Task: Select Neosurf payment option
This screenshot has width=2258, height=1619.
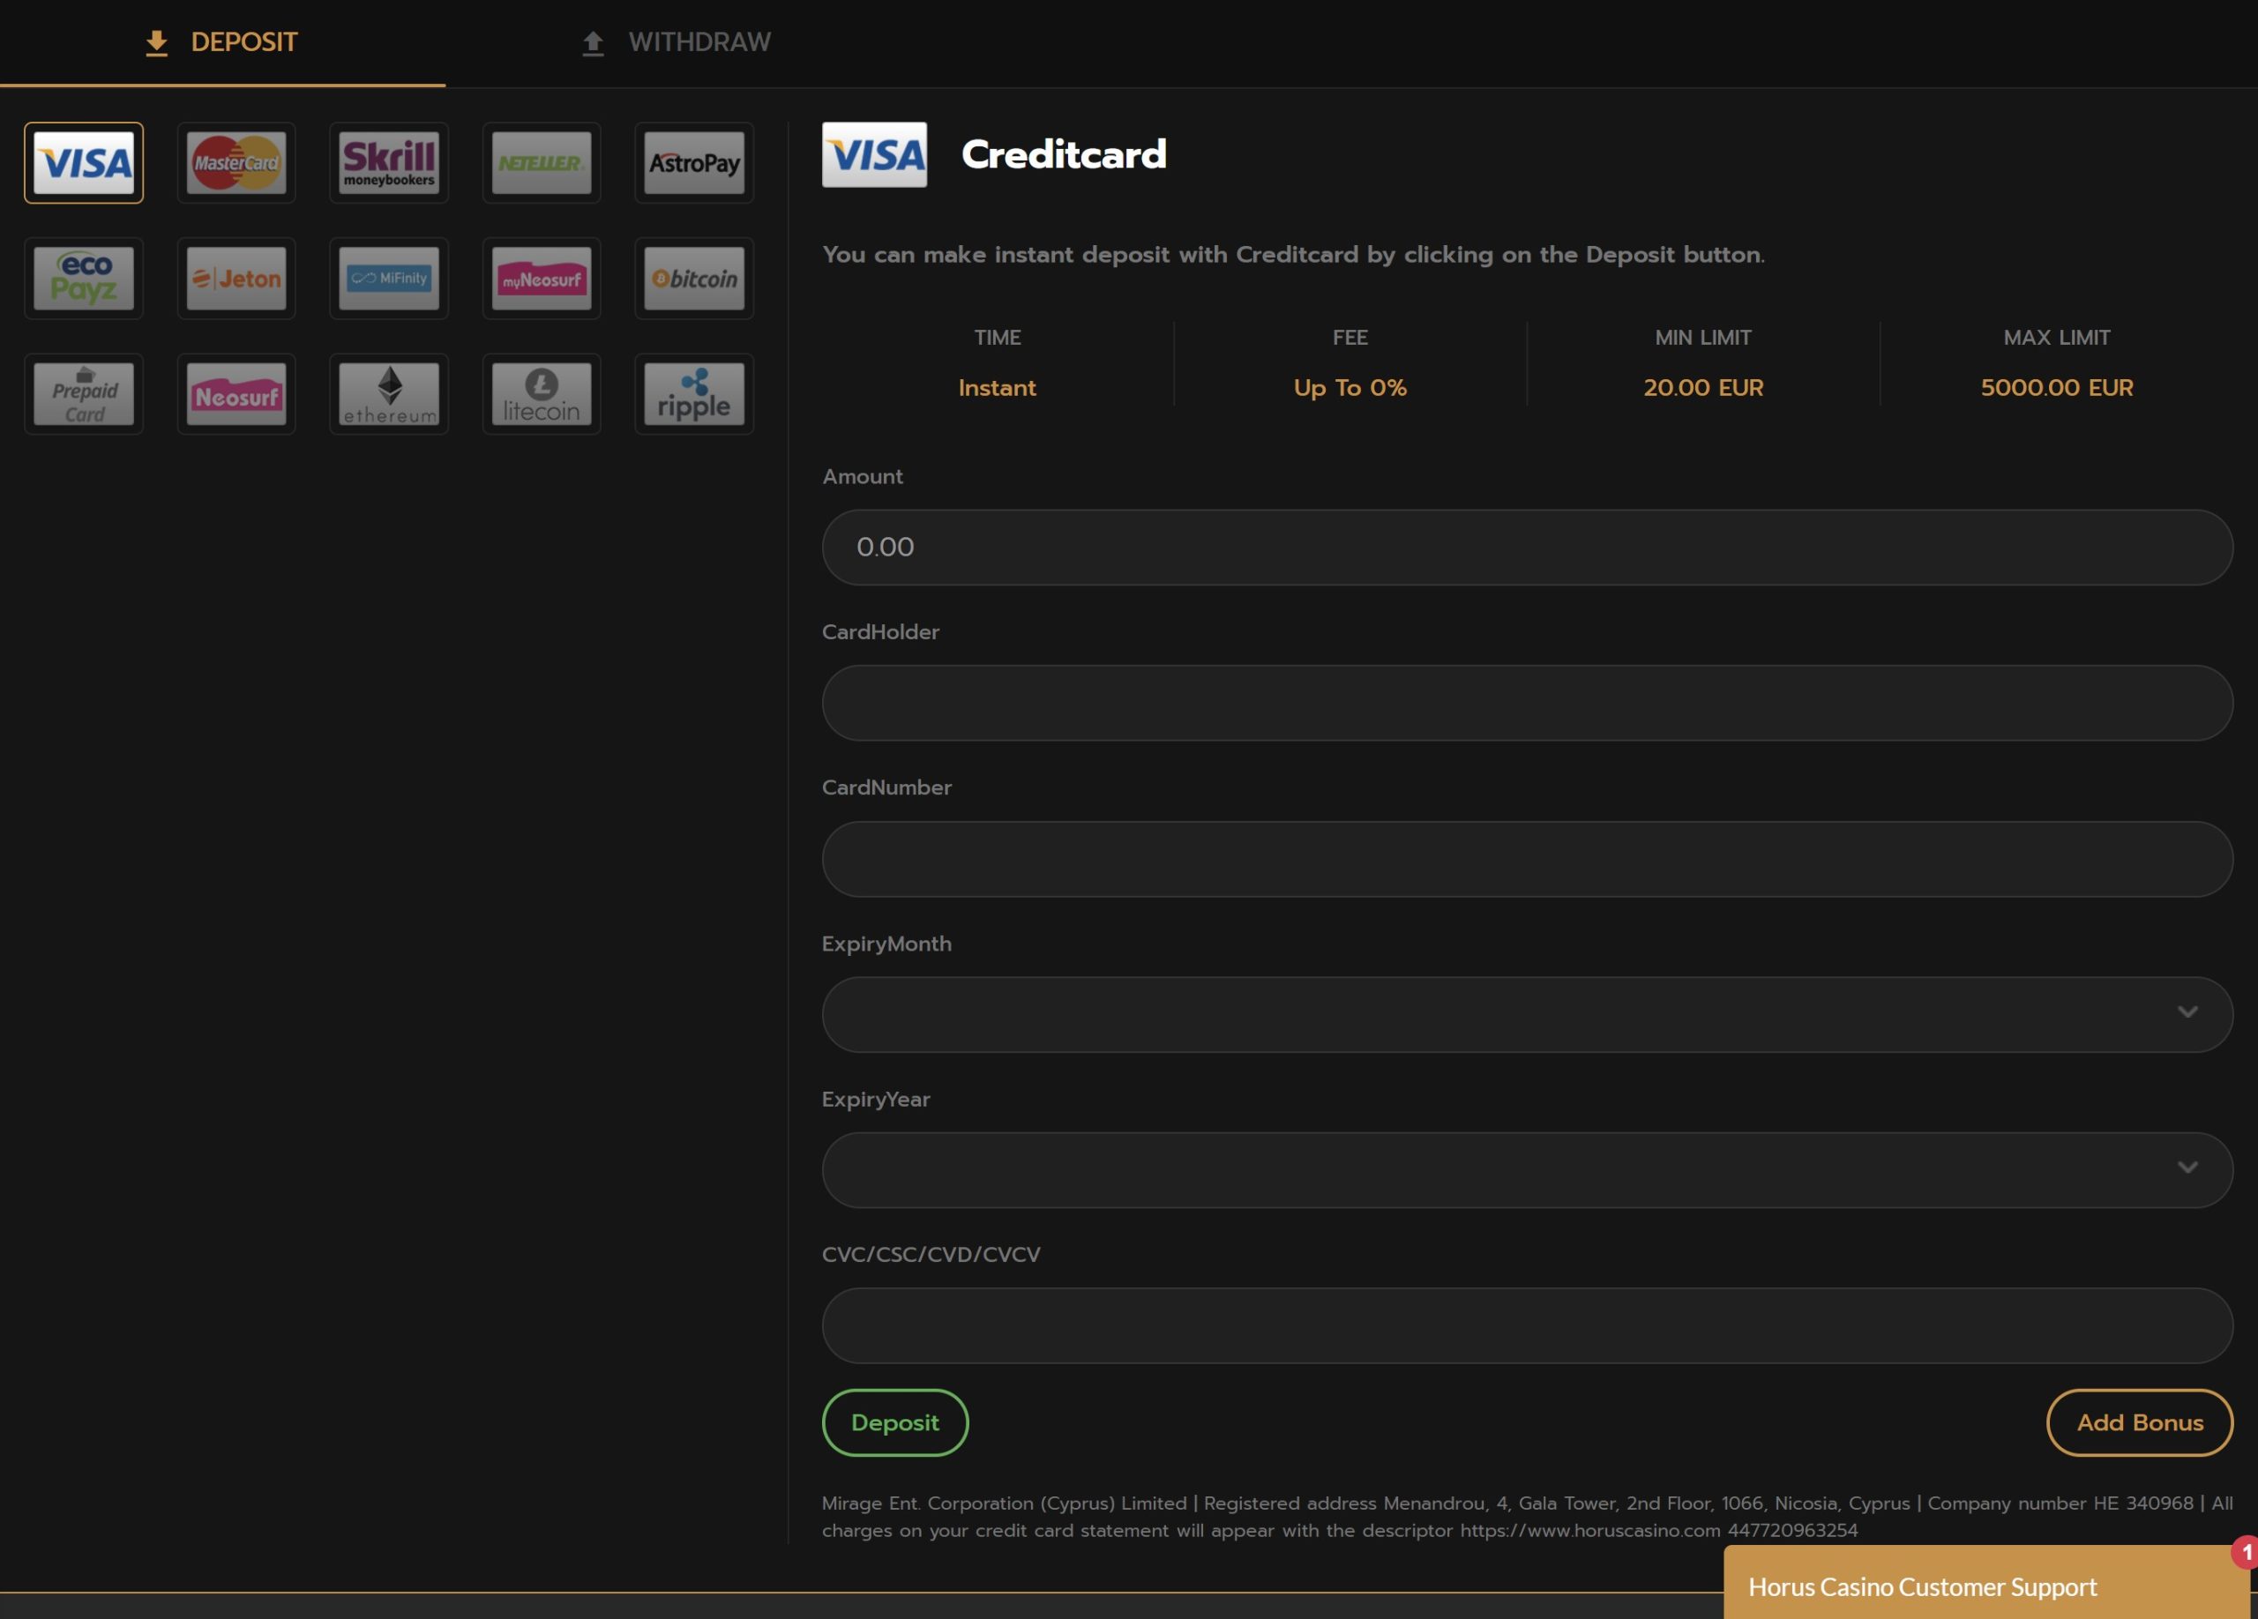Action: click(236, 392)
